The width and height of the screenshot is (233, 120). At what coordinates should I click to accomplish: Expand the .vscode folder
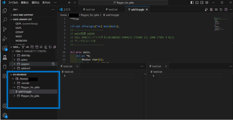pyautogui.click(x=15, y=83)
